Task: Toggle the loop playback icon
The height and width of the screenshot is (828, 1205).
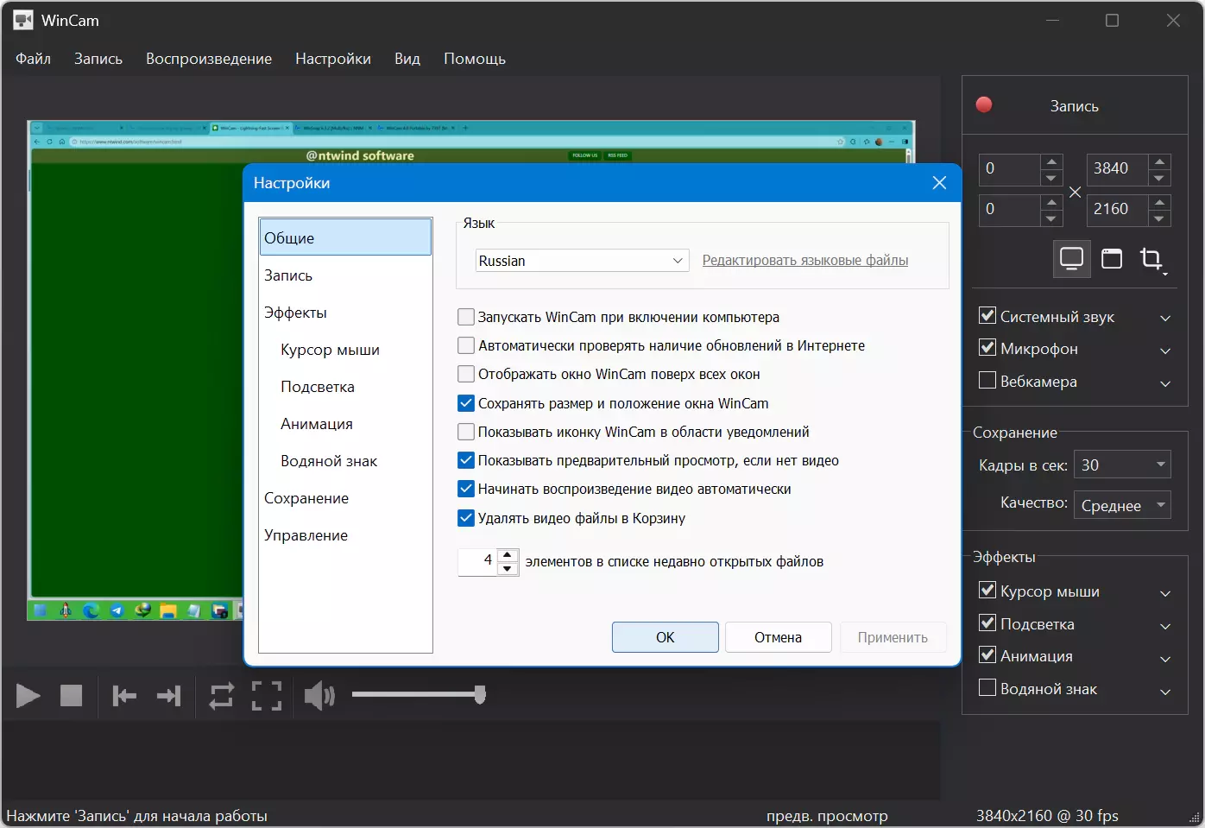Action: point(222,696)
